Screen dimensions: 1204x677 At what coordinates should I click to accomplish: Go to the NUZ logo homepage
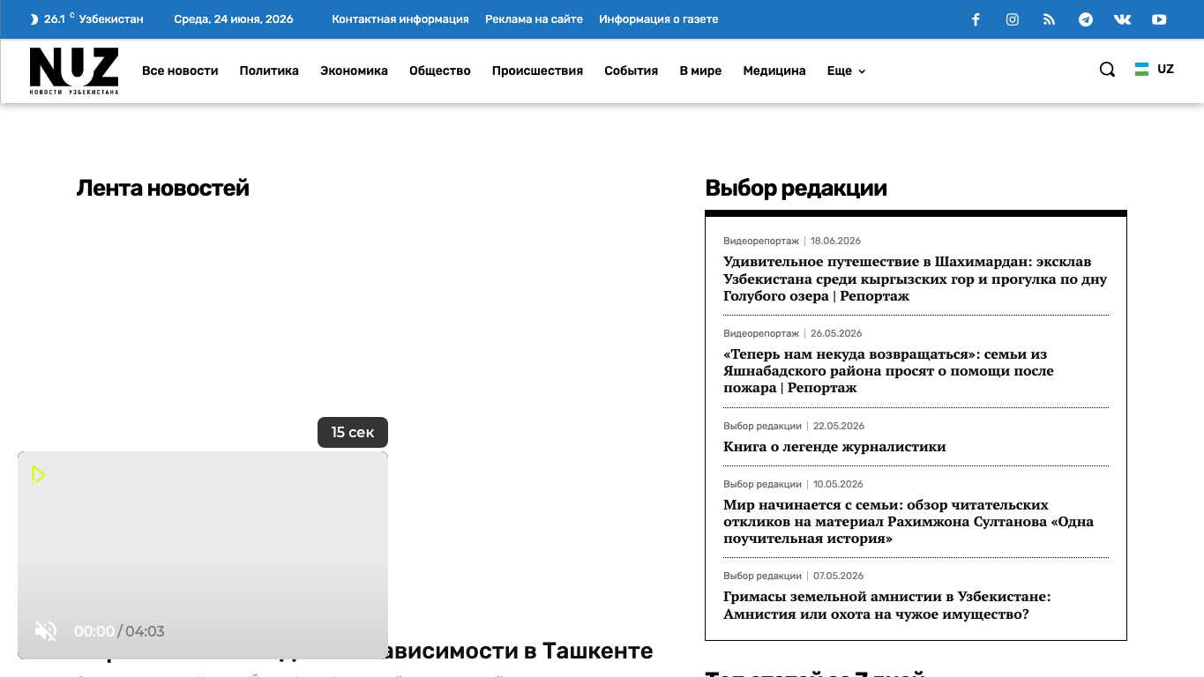(74, 71)
